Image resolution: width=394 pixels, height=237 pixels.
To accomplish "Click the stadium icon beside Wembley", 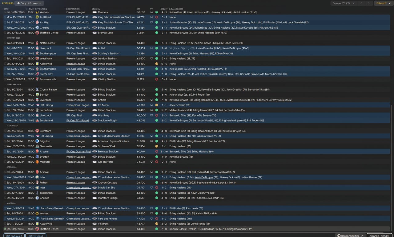I will [x=94, y=115].
